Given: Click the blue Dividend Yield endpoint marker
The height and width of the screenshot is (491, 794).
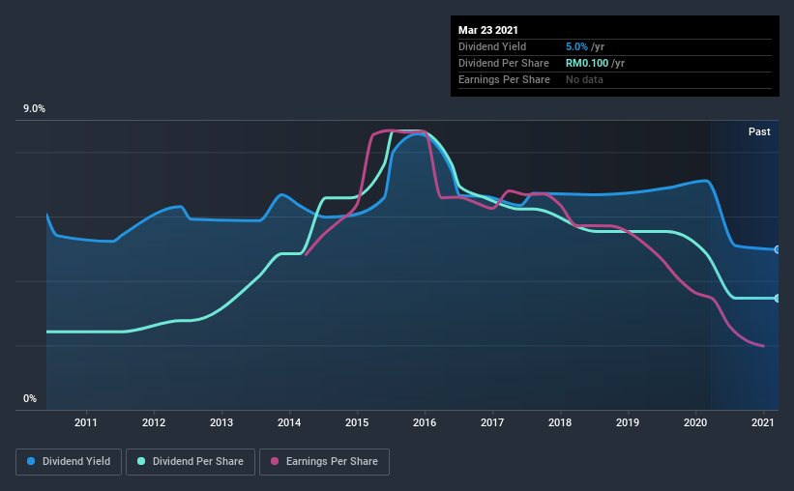Looking at the screenshot, I should [777, 249].
